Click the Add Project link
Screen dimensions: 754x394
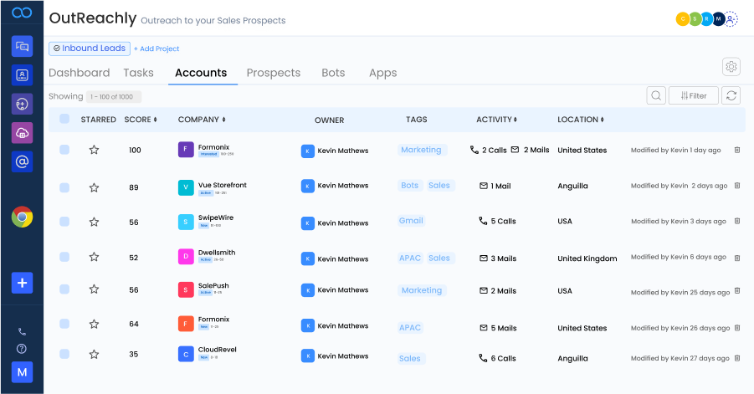pyautogui.click(x=156, y=49)
